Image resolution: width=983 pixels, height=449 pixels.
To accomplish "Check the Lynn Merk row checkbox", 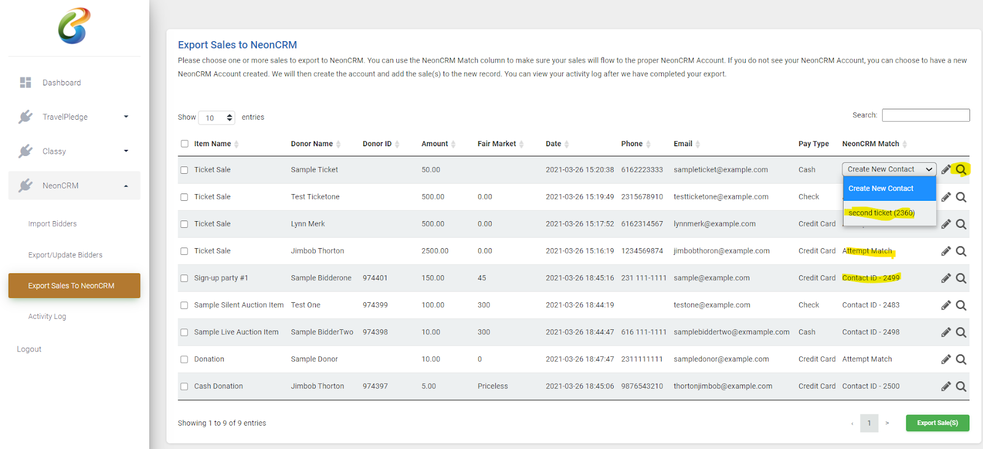I will tap(184, 224).
